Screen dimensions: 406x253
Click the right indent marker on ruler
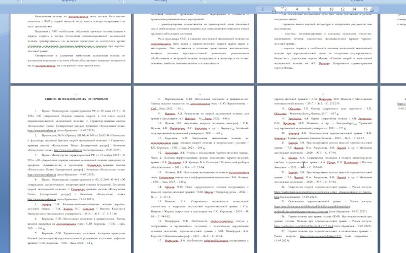coord(371,10)
